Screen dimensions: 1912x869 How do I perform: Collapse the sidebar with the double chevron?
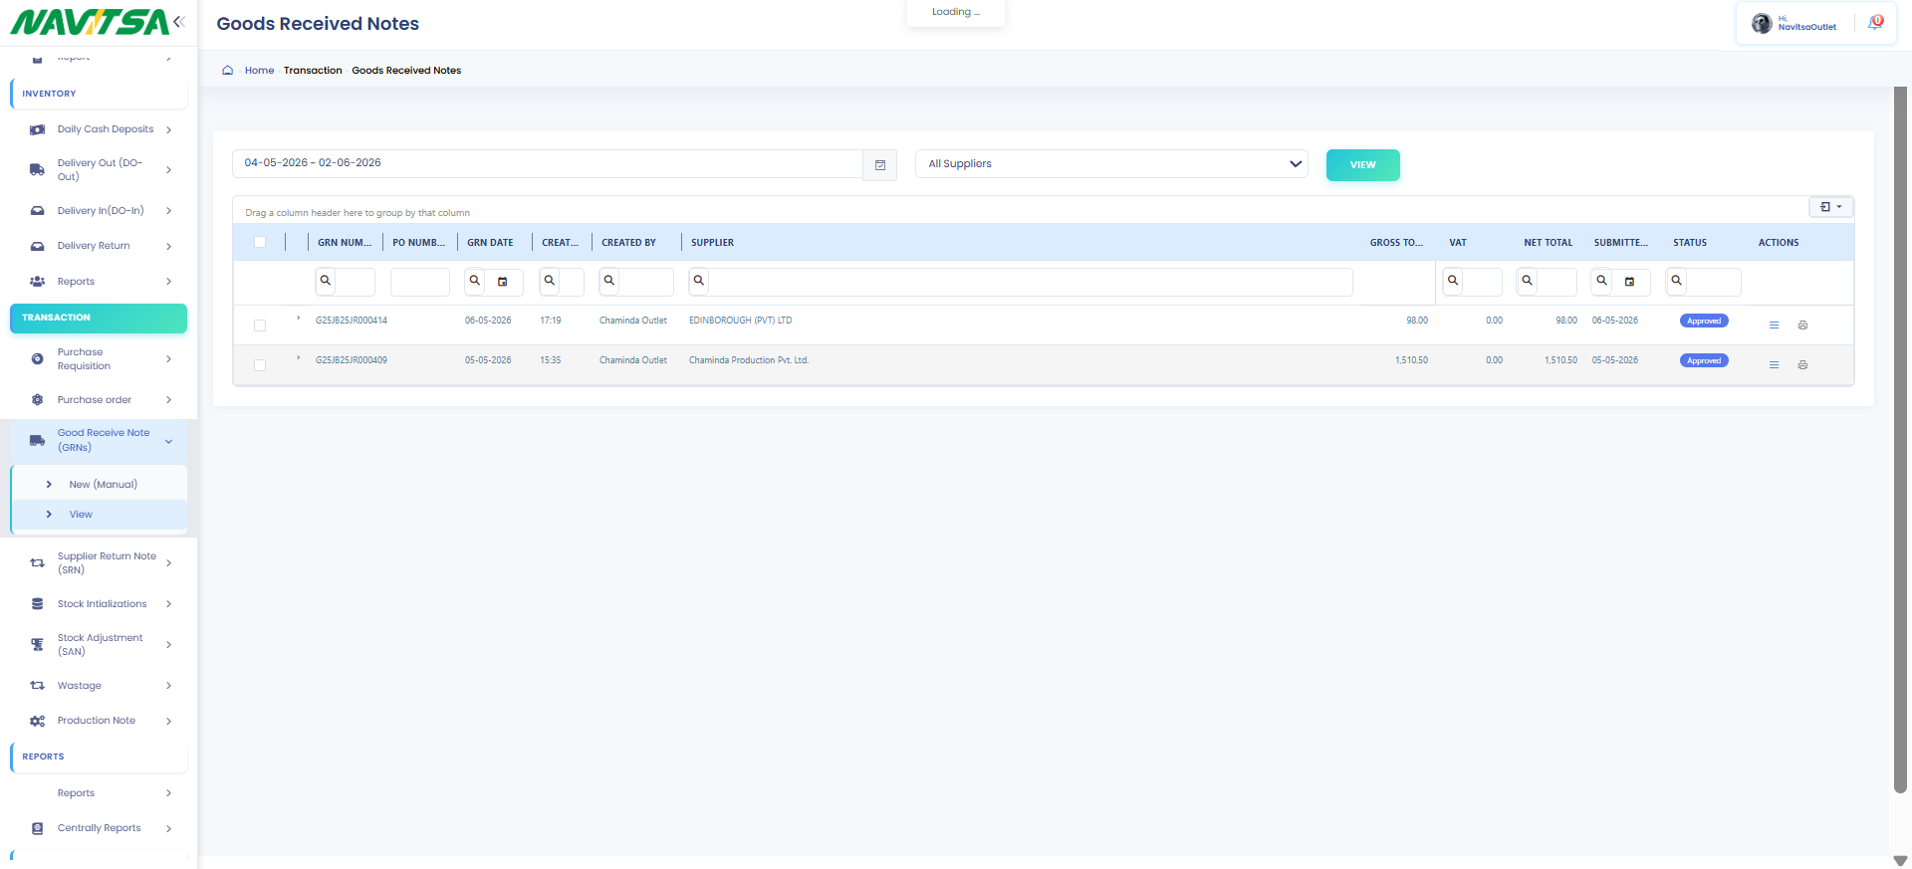(179, 21)
